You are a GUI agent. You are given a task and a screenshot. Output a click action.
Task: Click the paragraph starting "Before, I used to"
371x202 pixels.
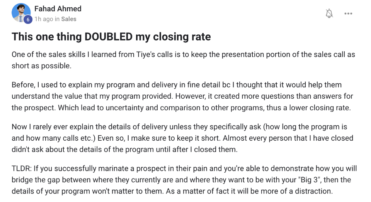[182, 96]
